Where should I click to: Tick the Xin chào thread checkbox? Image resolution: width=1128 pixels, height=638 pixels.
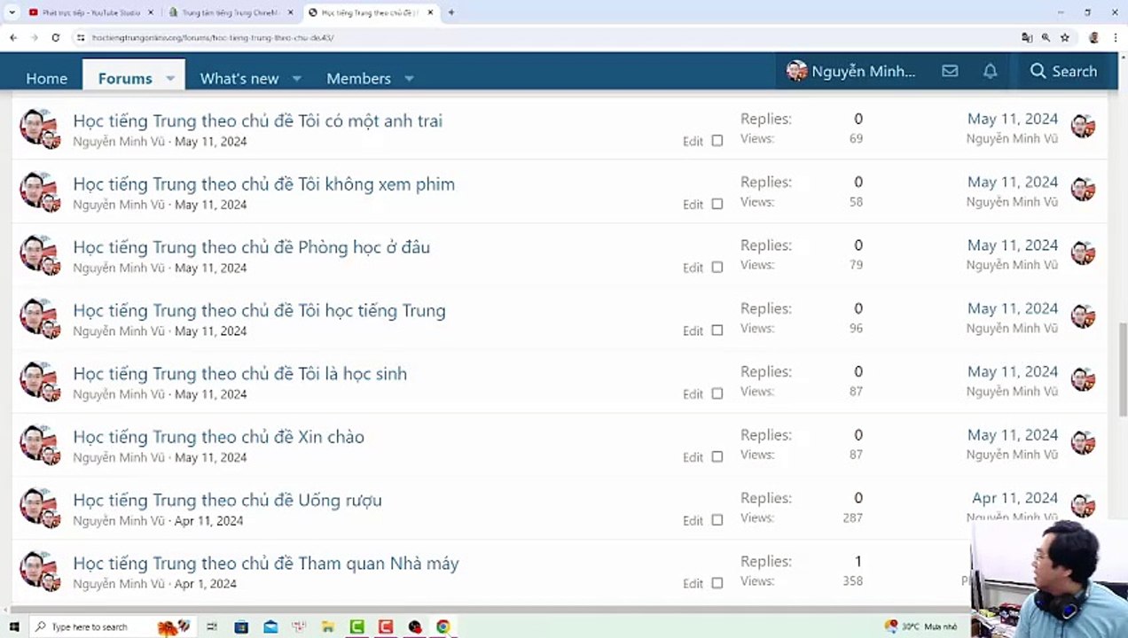[717, 457]
